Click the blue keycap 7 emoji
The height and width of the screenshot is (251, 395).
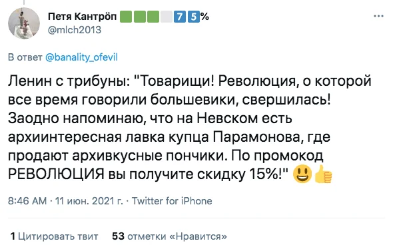[179, 17]
